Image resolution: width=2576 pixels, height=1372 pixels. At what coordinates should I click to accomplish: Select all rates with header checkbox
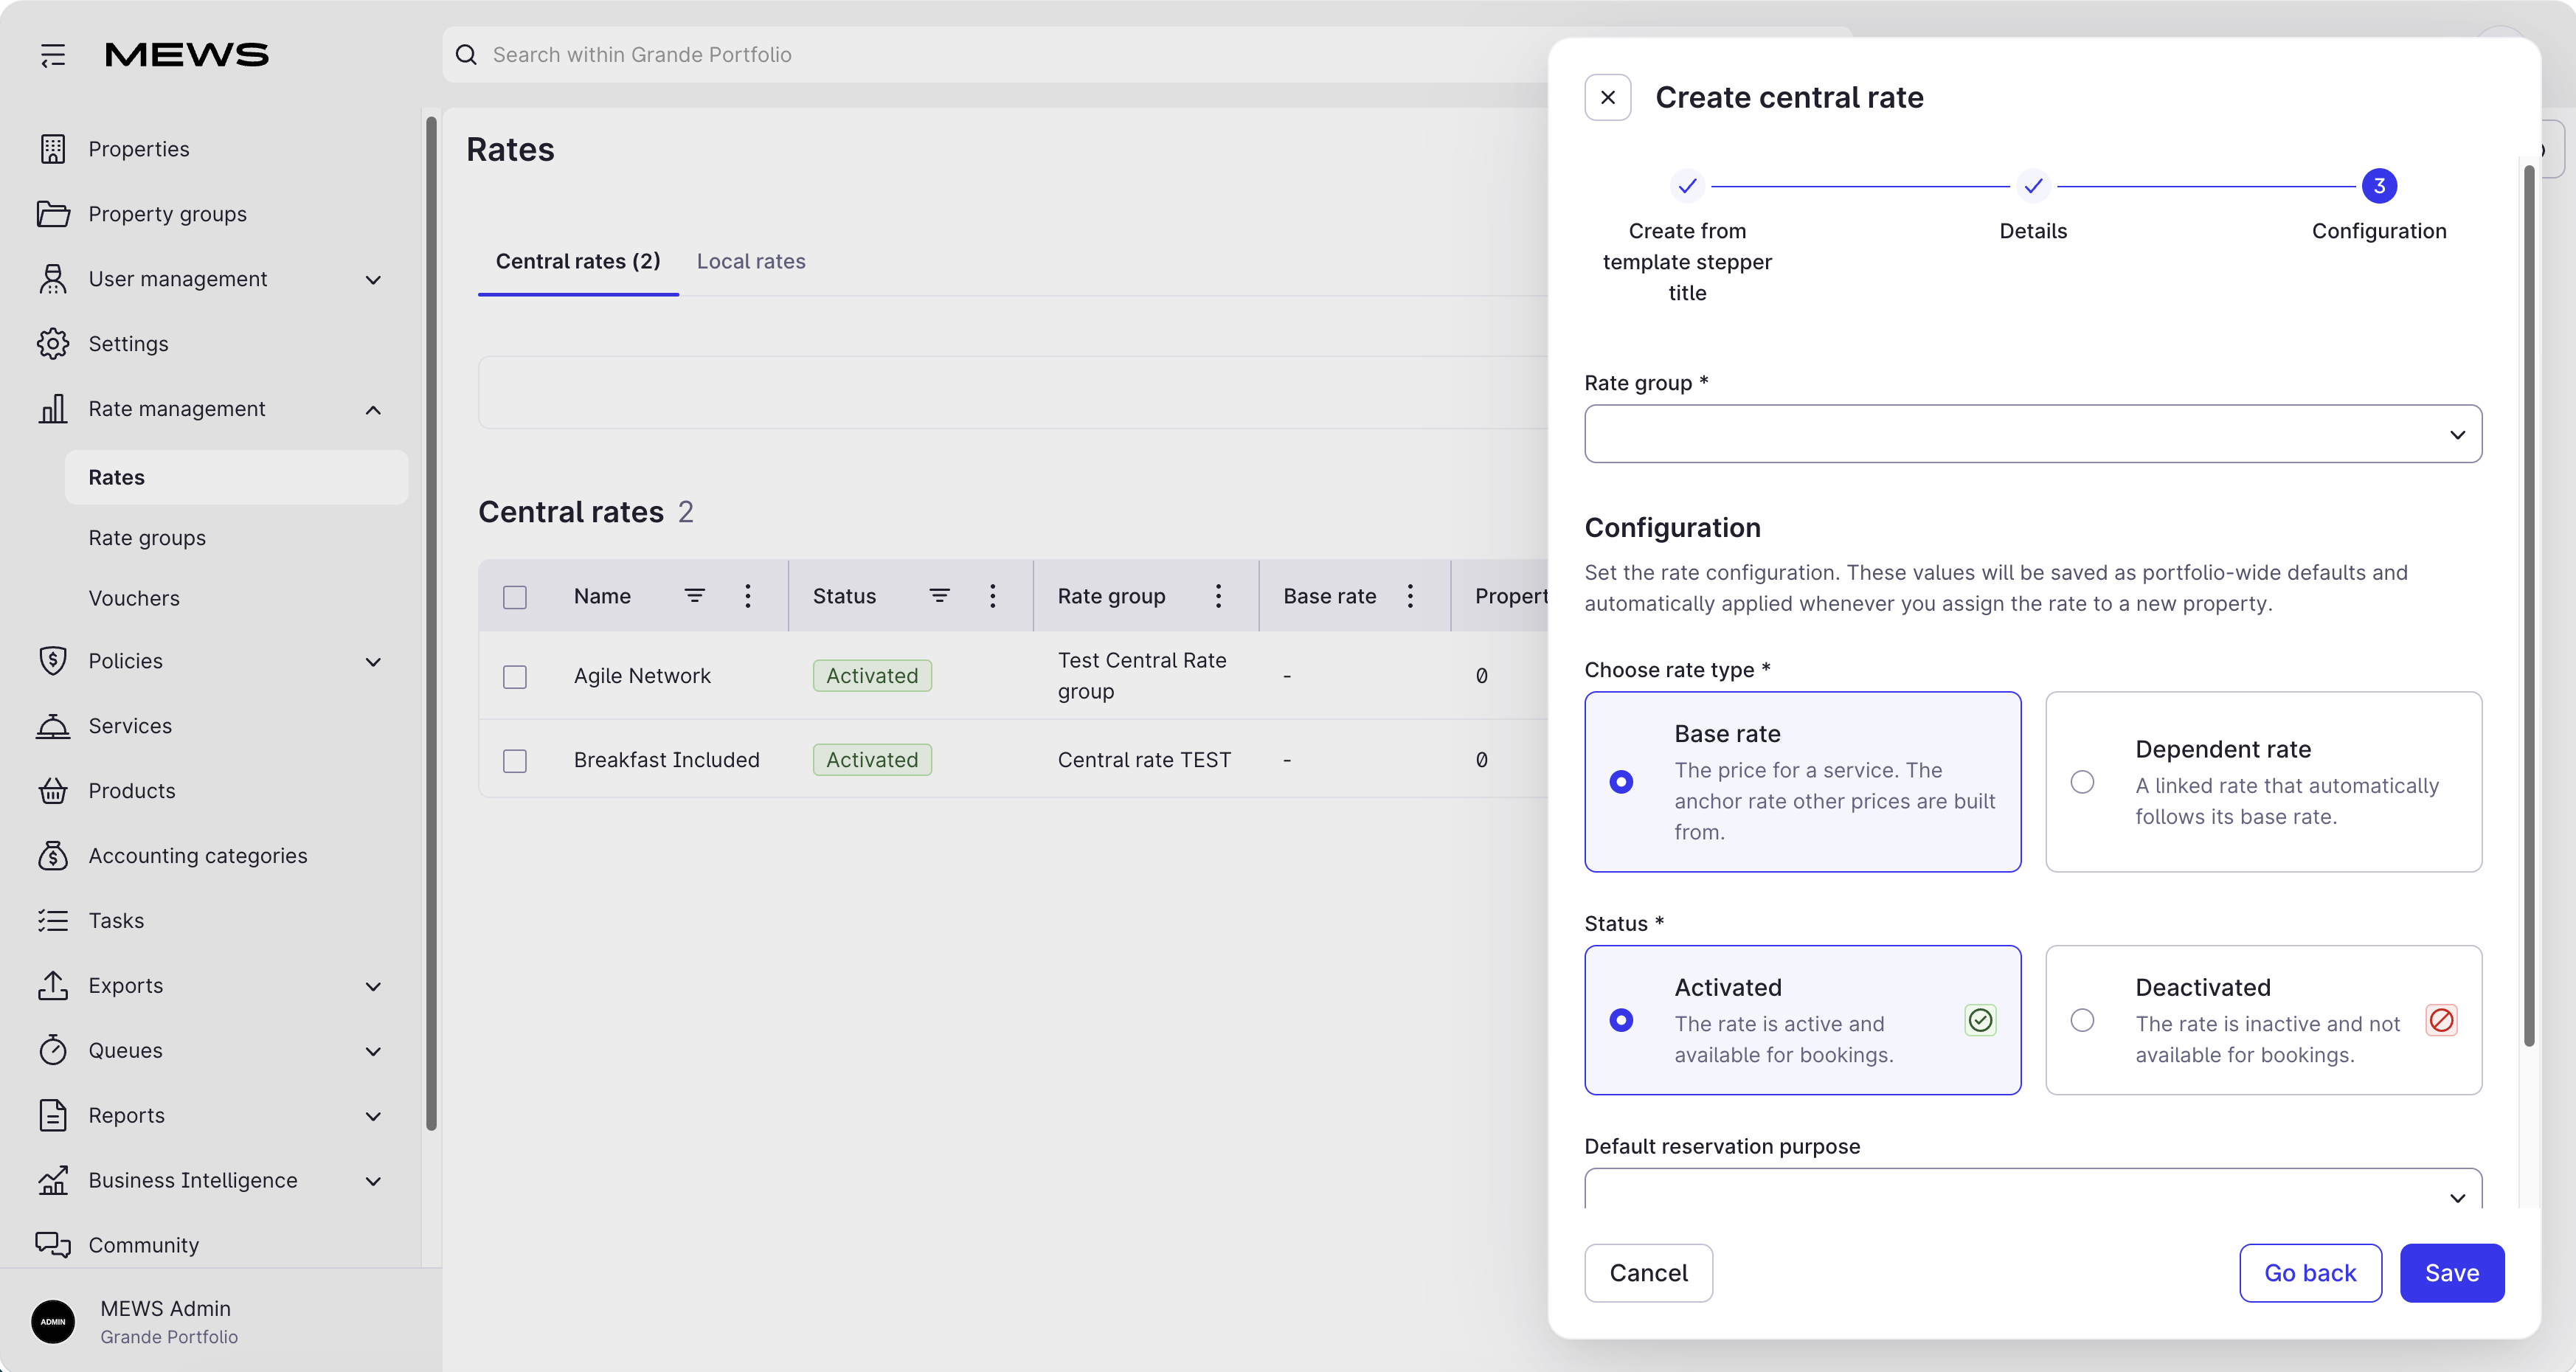click(x=515, y=597)
